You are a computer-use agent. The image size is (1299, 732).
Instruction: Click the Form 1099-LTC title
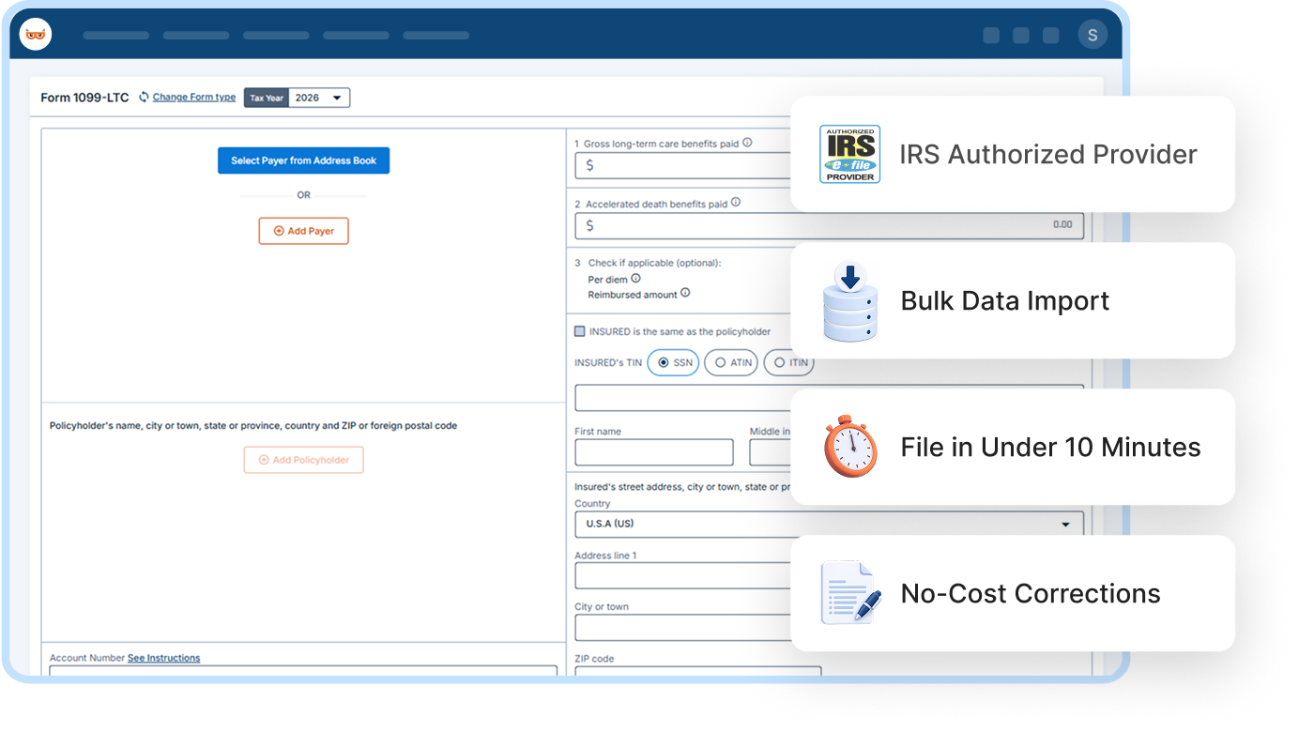pos(84,98)
